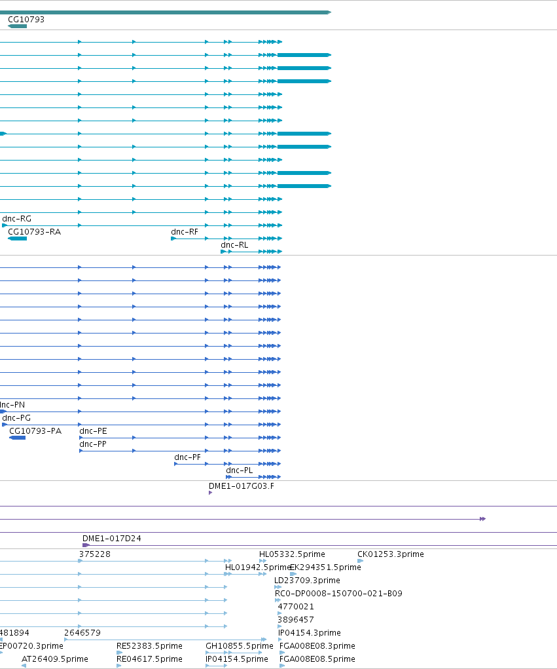The image size is (557, 669).
Task: Select the LD23709.3prime label
Action: click(307, 581)
